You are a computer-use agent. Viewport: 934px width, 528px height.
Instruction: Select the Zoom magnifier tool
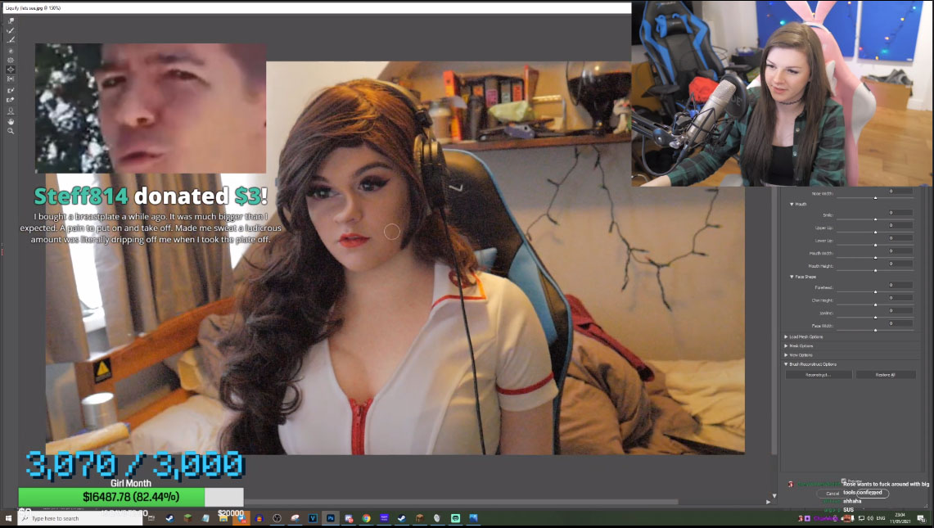click(x=11, y=131)
